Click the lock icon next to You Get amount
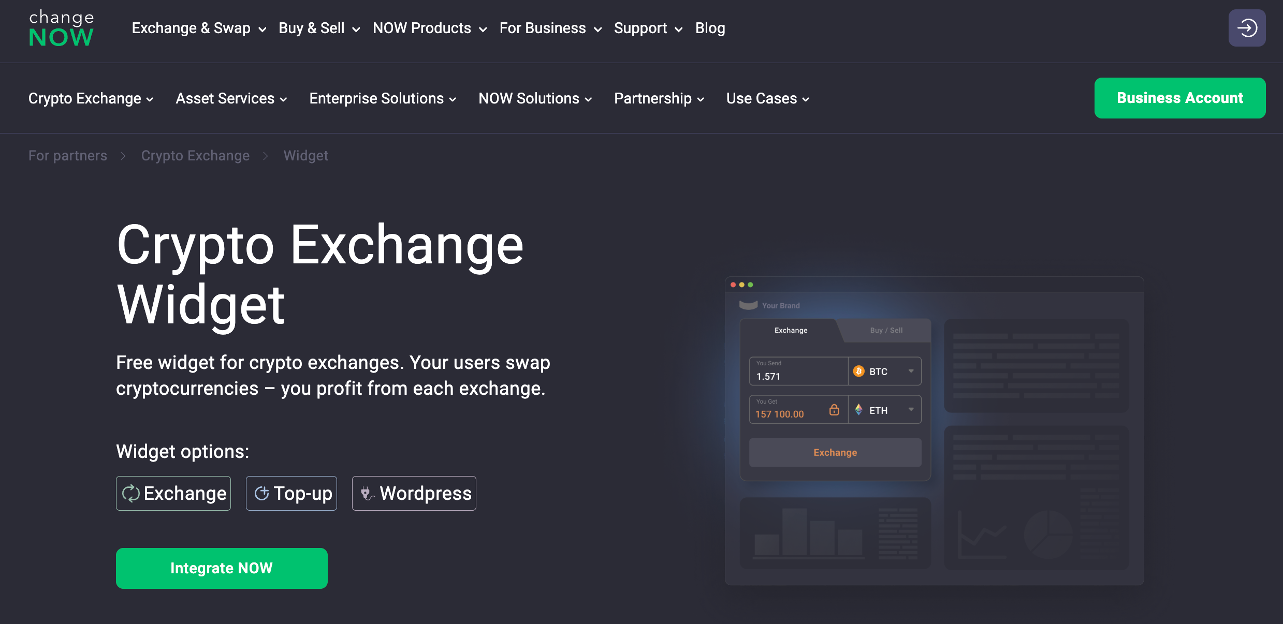This screenshot has height=624, width=1283. pyautogui.click(x=834, y=409)
